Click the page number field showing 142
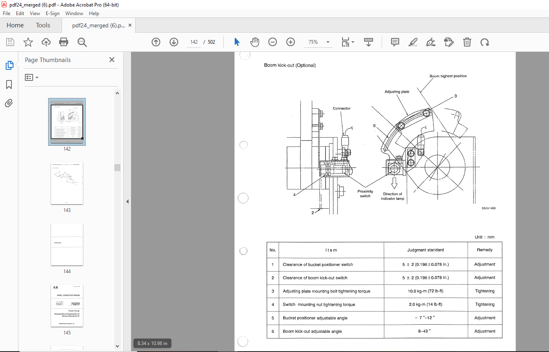The image size is (549, 352). coord(194,42)
